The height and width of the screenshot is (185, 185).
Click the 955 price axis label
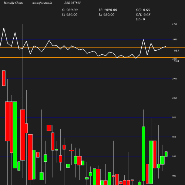pyautogui.click(x=174, y=137)
